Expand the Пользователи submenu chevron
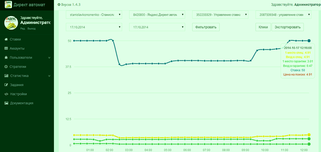Image resolution: width=321 pixels, height=152 pixels. coord(49,58)
